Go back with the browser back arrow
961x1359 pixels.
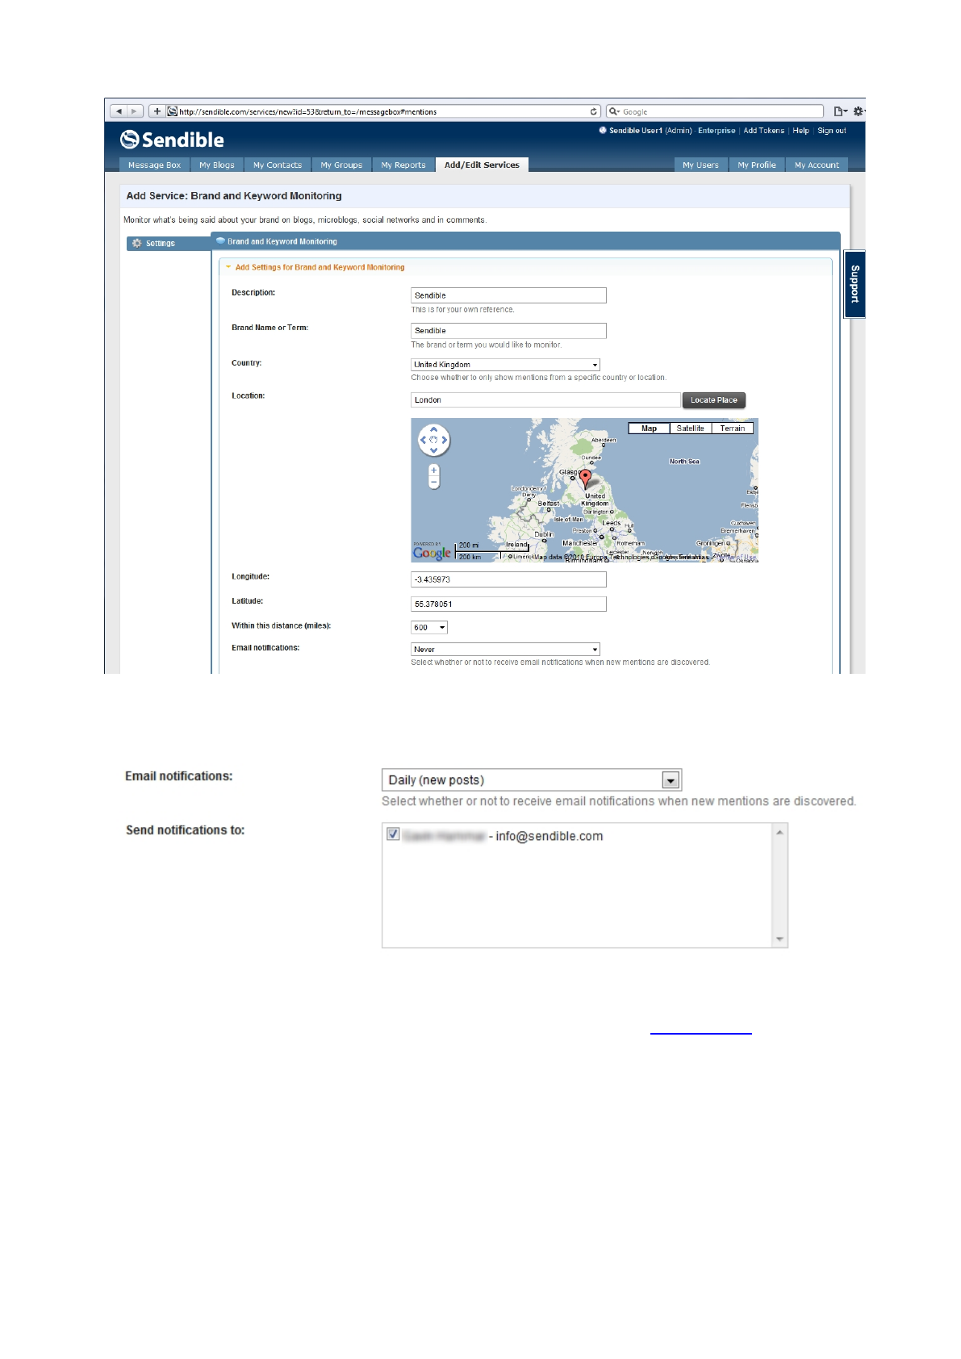tap(119, 111)
